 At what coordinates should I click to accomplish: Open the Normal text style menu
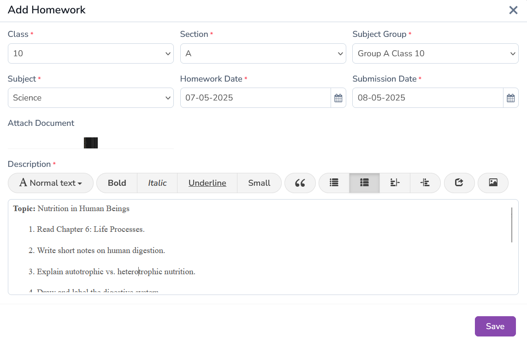[x=51, y=183]
